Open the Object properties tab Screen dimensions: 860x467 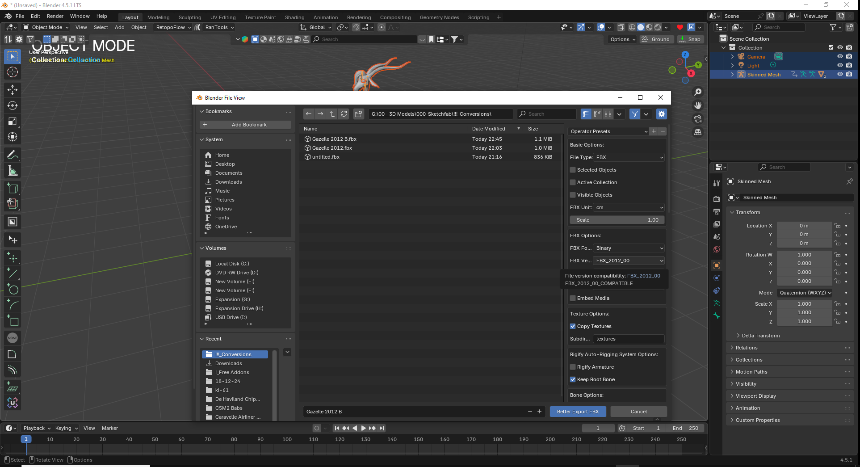click(717, 265)
